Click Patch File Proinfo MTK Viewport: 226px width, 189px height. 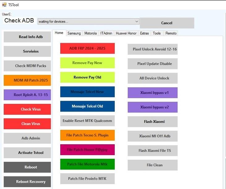[x=87, y=179]
